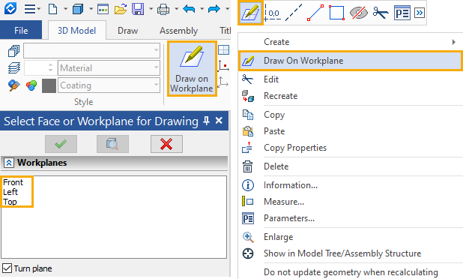Click the blue rectangle tool icon
This screenshot has height=279, width=463.
(x=337, y=13)
